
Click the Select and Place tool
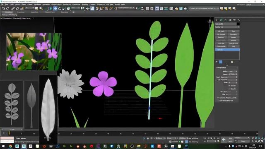coord(68,8)
